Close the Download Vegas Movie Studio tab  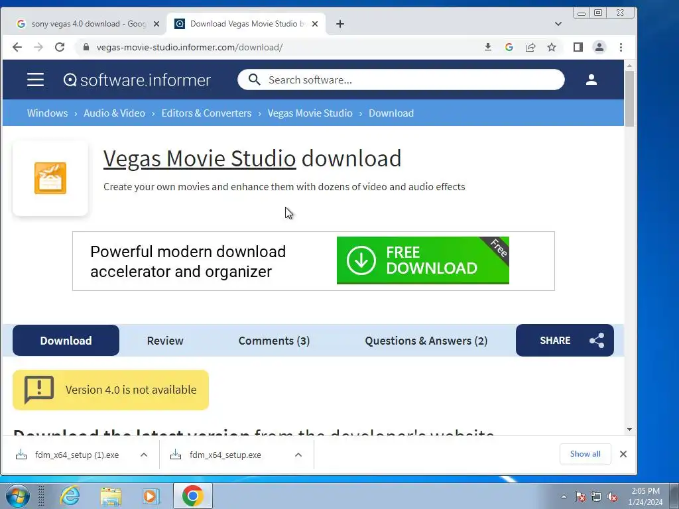(x=315, y=24)
